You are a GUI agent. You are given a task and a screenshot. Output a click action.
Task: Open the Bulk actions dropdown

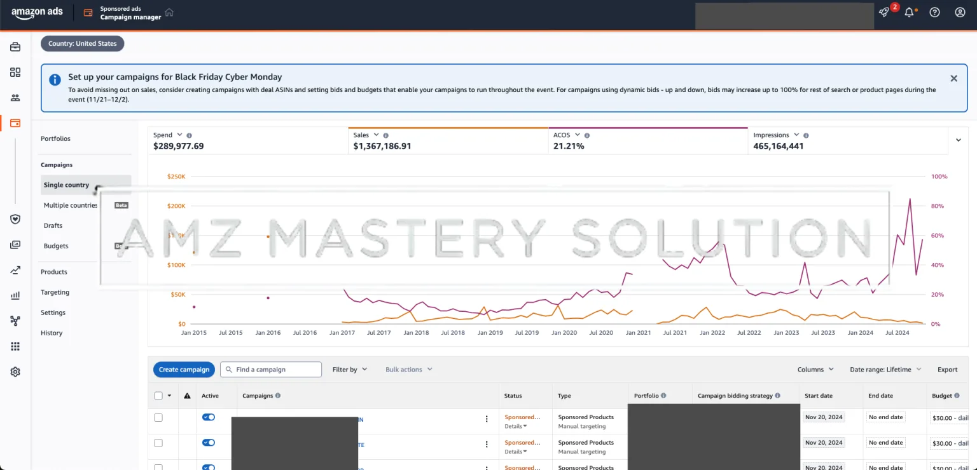[x=409, y=370]
